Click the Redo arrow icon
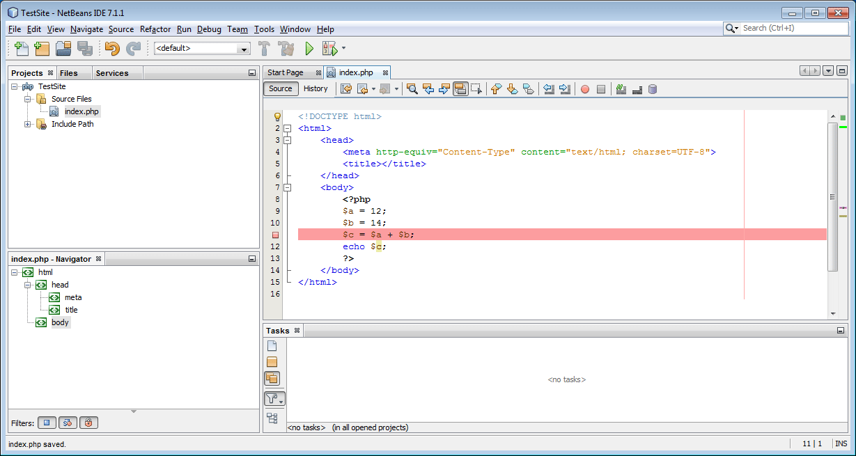The width and height of the screenshot is (856, 456). coord(133,49)
